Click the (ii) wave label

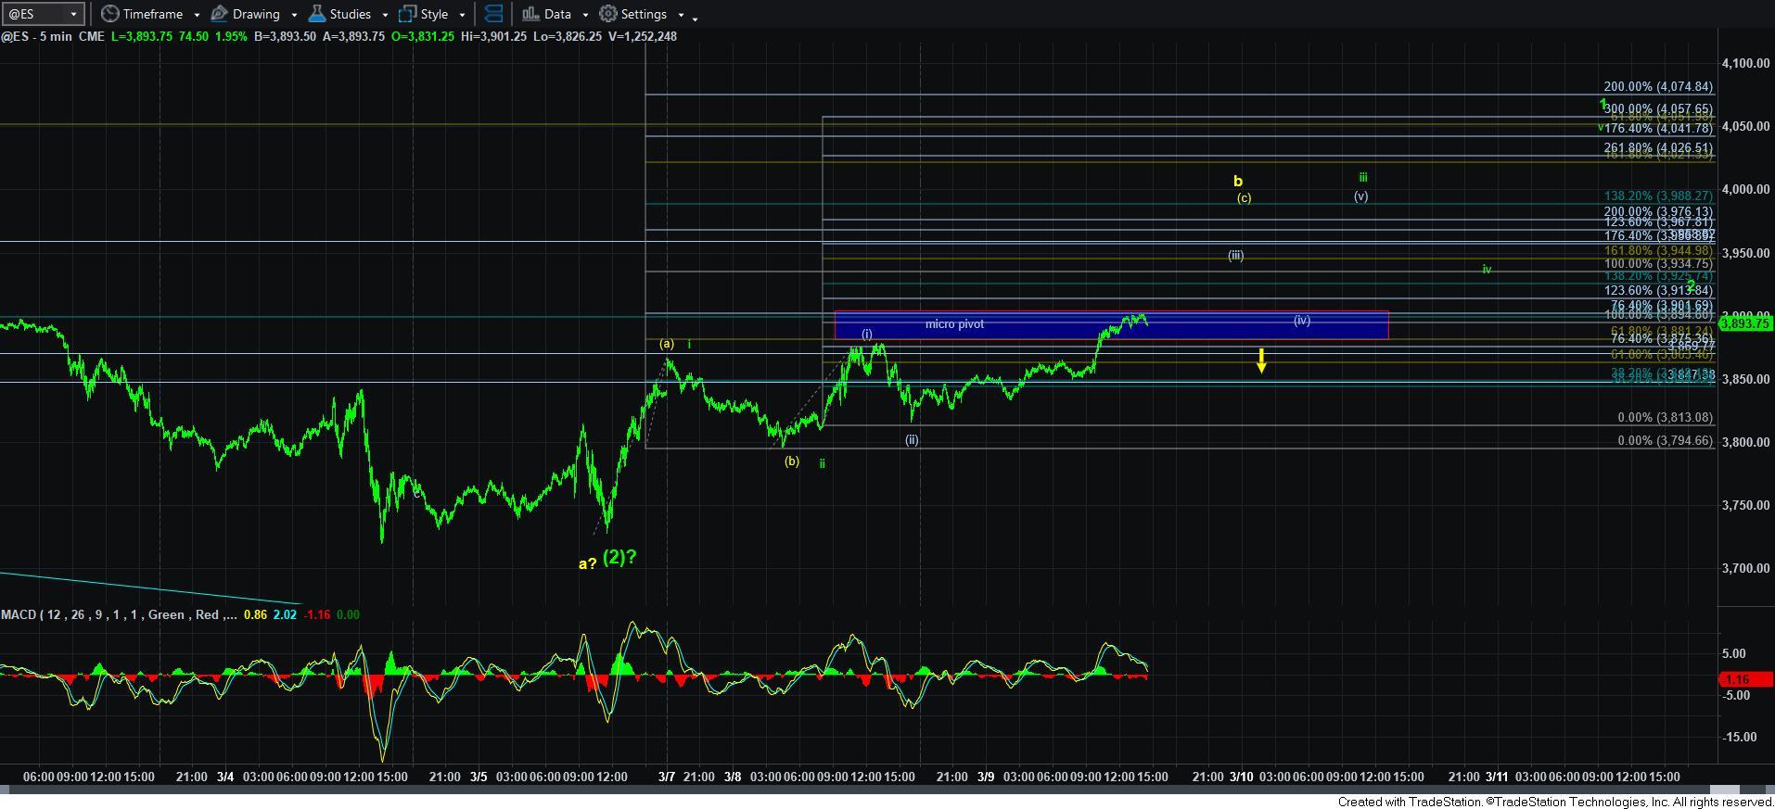tap(912, 440)
